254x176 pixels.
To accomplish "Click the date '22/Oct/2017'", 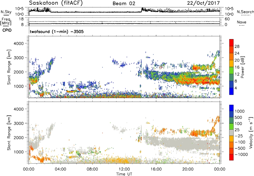I will pos(204,3).
